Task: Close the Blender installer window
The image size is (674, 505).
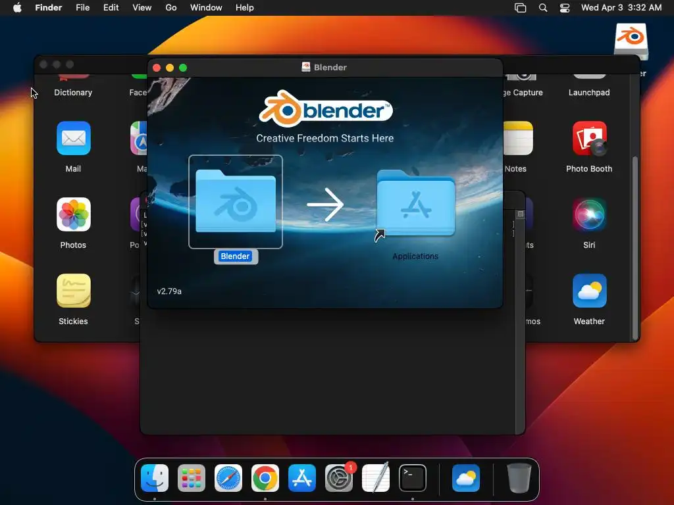Action: [x=157, y=68]
